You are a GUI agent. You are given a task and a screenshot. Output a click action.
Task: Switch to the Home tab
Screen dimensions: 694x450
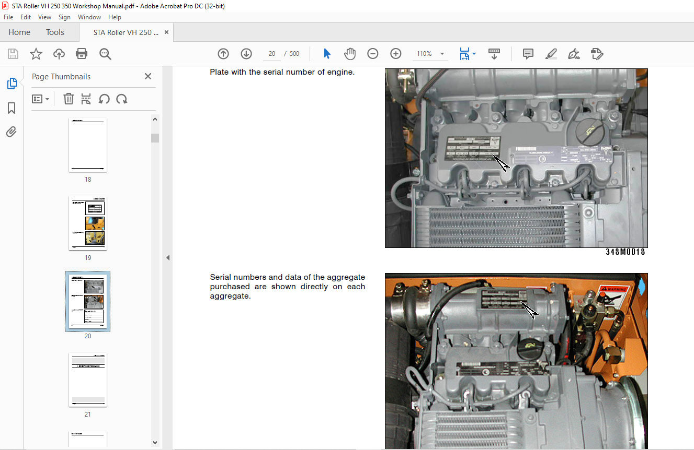click(x=19, y=32)
